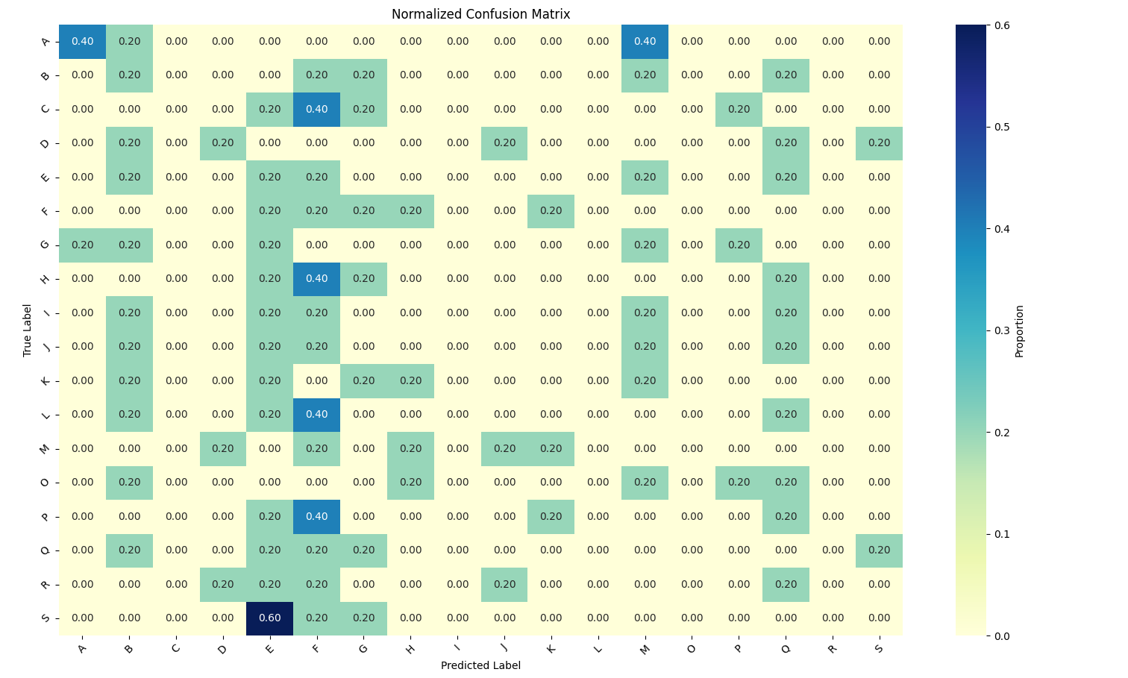1128x678 pixels.
Task: Click the True Label axis title
Action: pyautogui.click(x=28, y=330)
